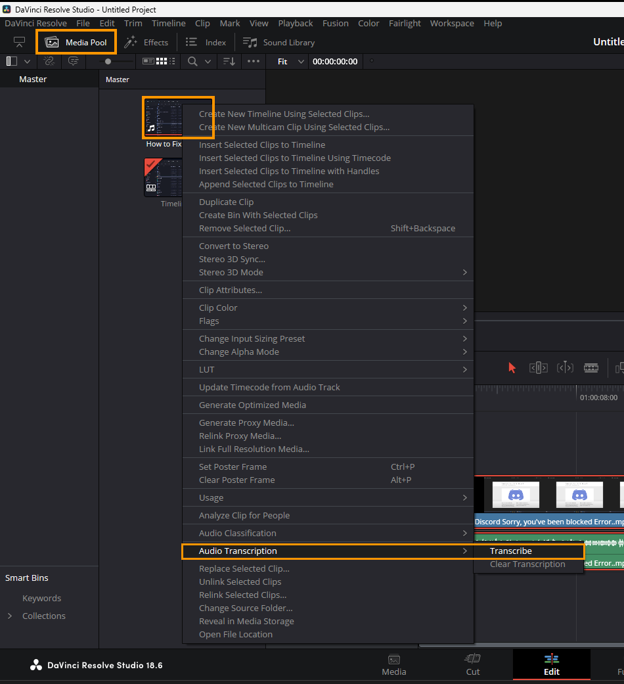624x684 pixels.
Task: Click the DaVinci Resolve Studio 18.6 logo icon
Action: click(x=36, y=665)
